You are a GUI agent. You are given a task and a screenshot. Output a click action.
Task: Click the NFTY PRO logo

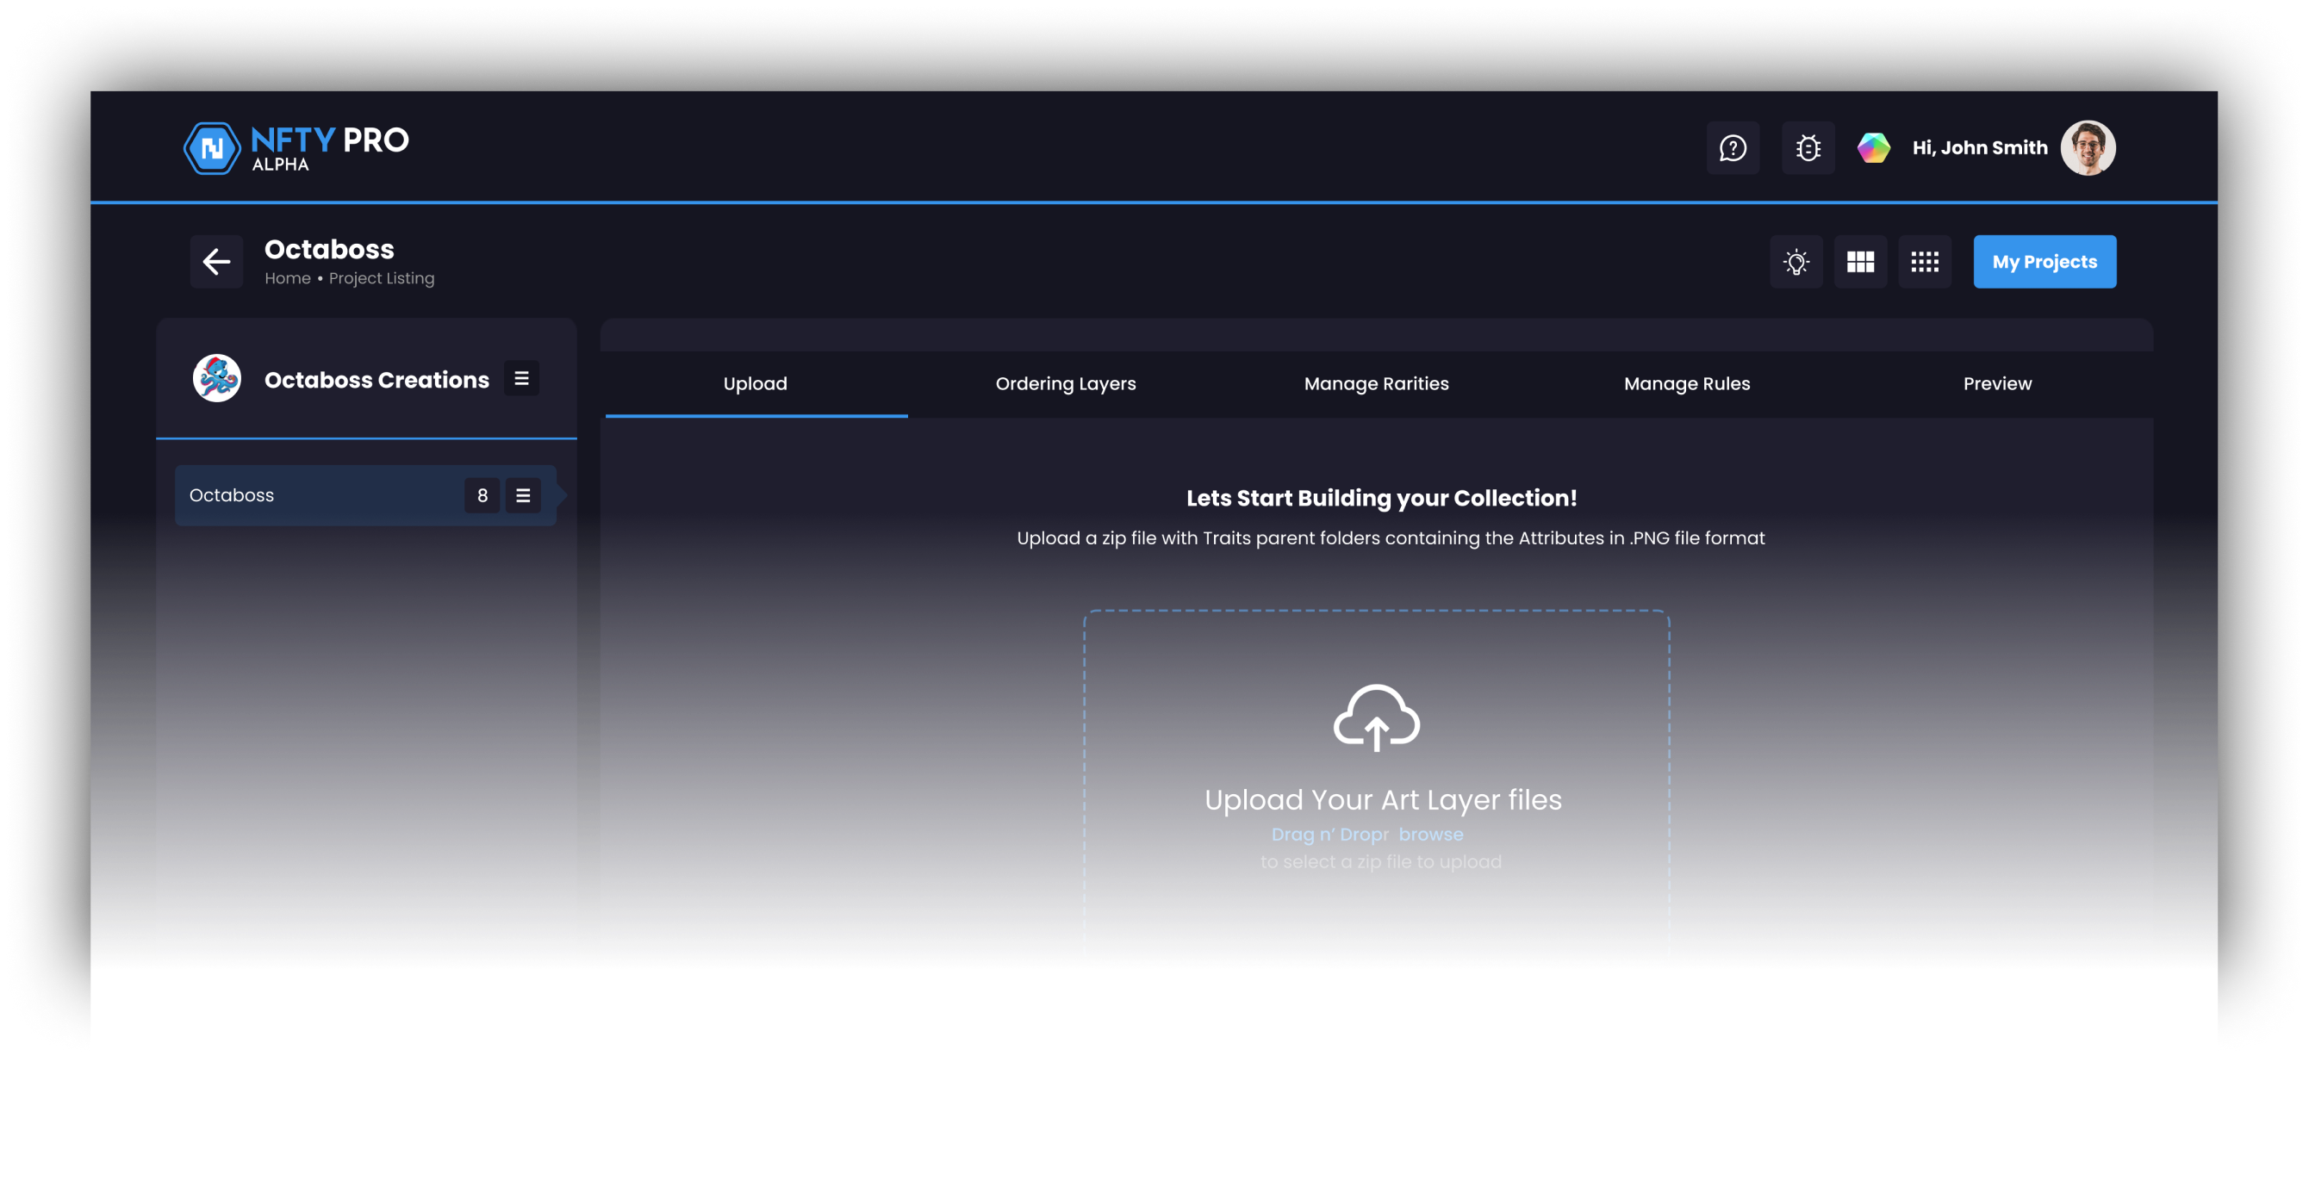[x=296, y=147]
